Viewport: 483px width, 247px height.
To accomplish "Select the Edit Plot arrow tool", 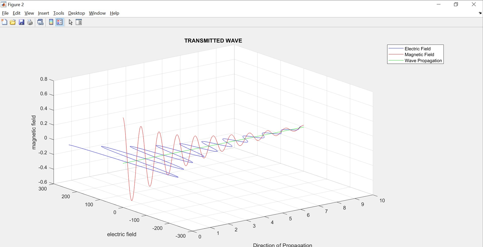I will (71, 22).
